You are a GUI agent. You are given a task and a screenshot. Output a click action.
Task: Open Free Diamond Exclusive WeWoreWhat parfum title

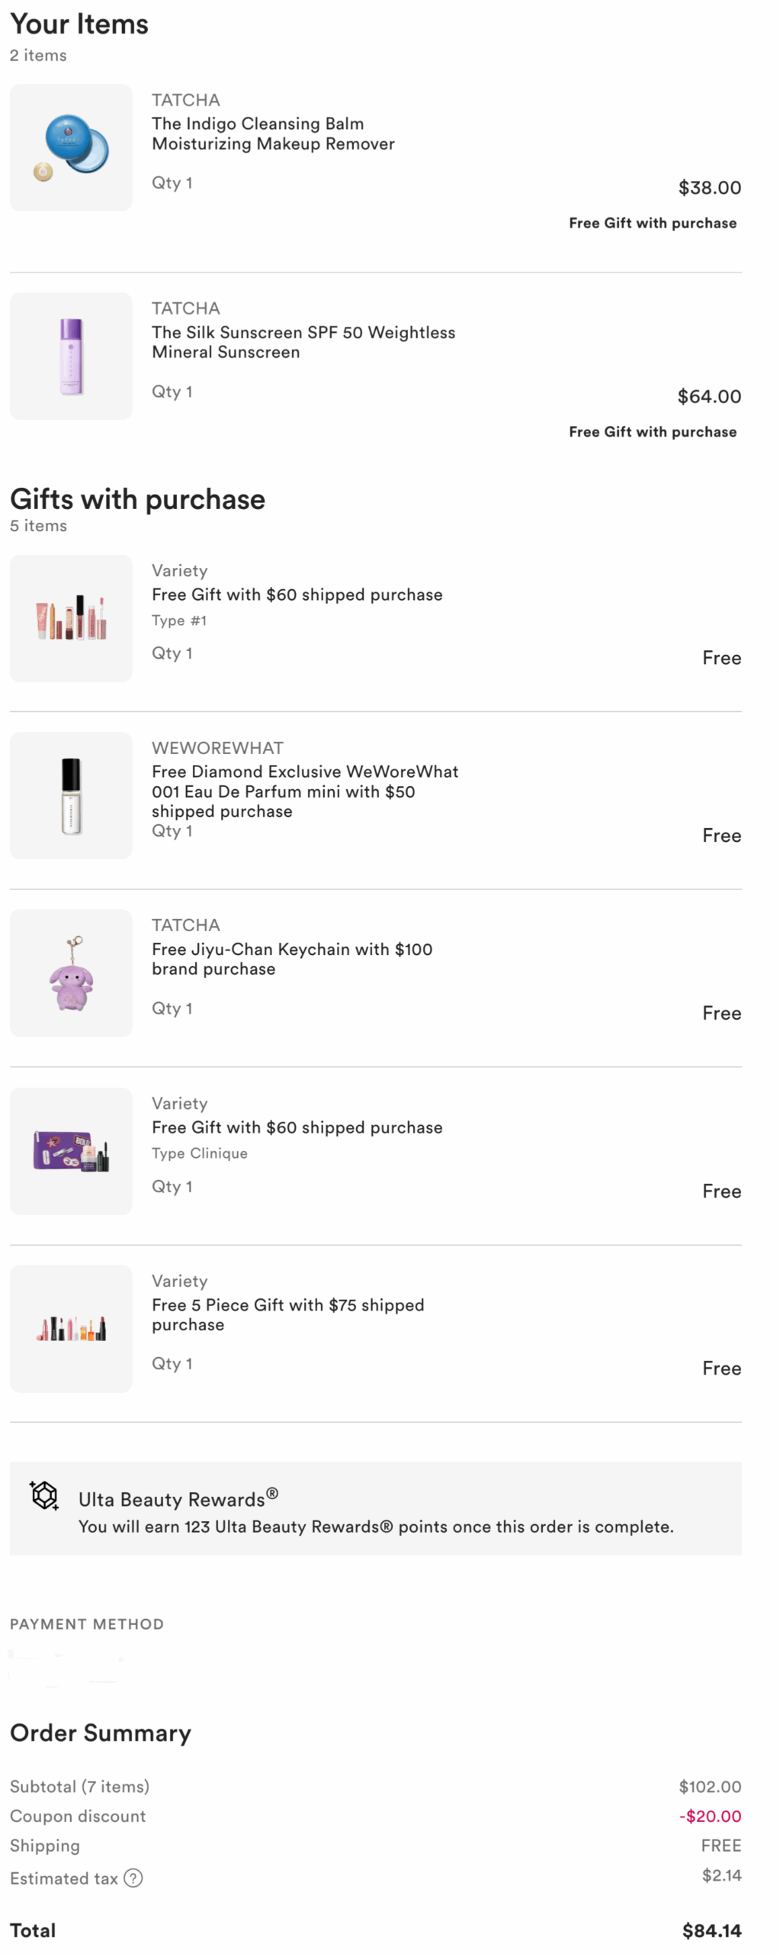coord(304,791)
